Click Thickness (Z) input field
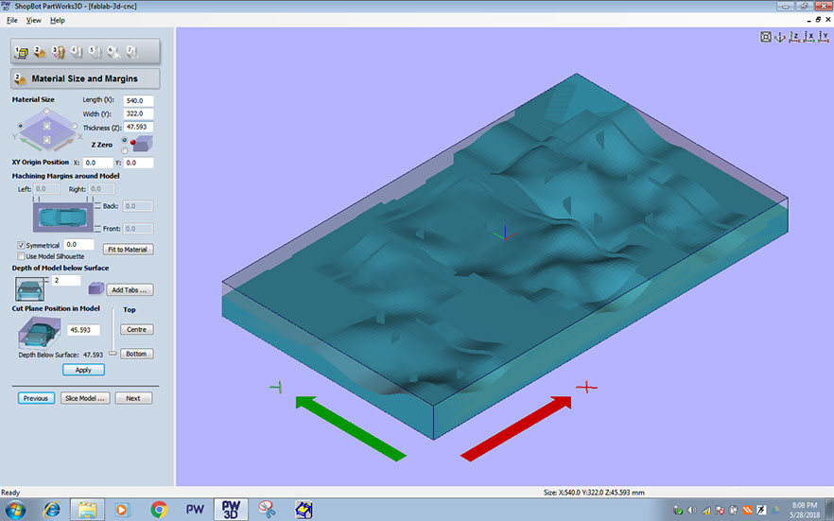This screenshot has width=834, height=521. 138,127
